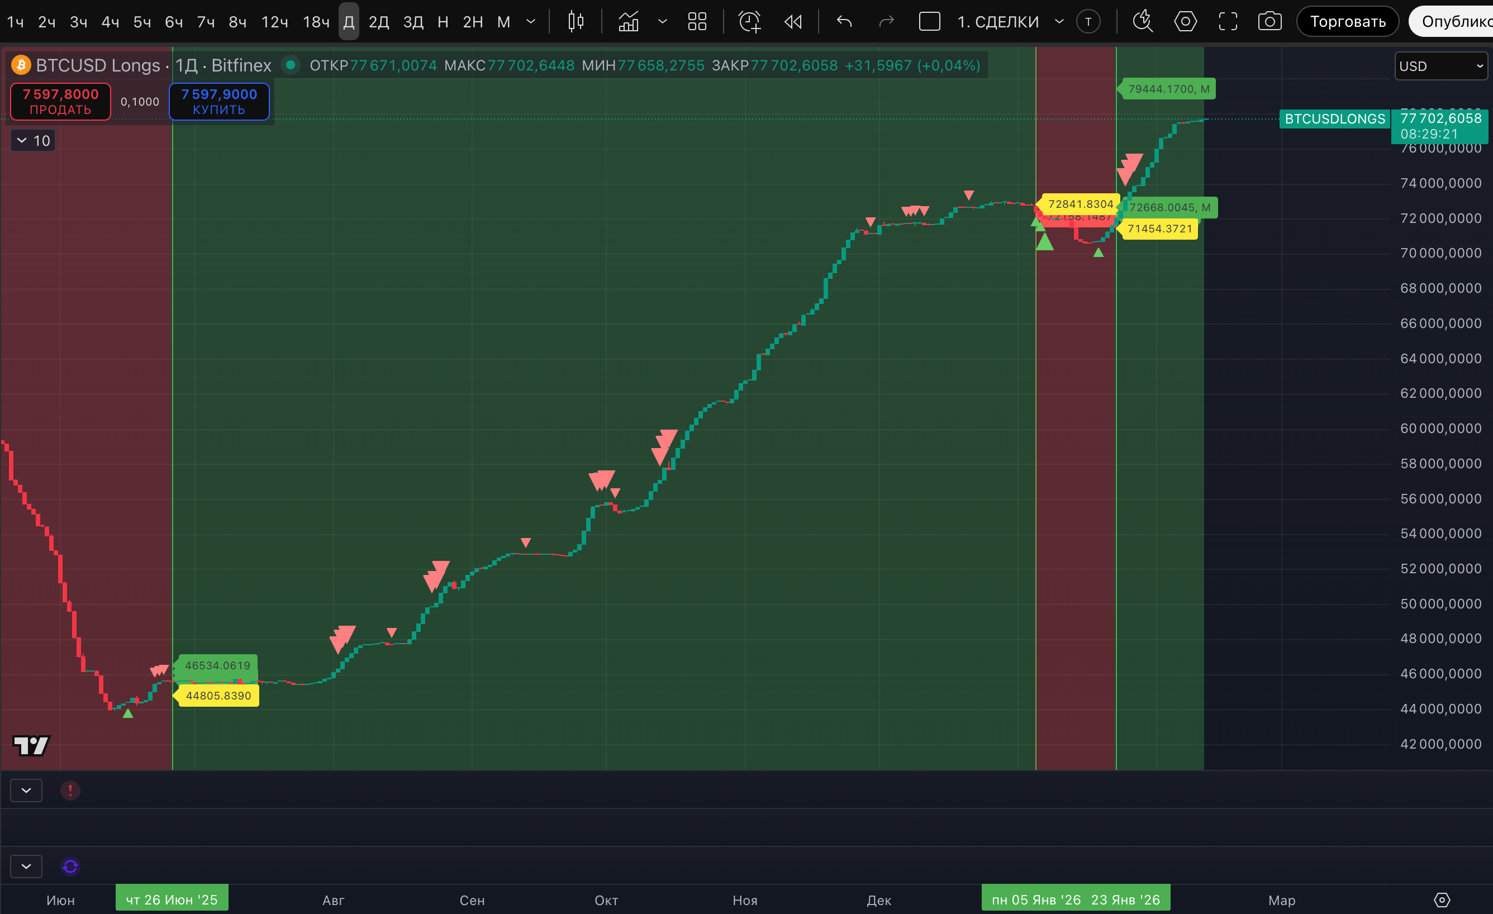
Task: Click the Торговать button
Action: [x=1348, y=22]
